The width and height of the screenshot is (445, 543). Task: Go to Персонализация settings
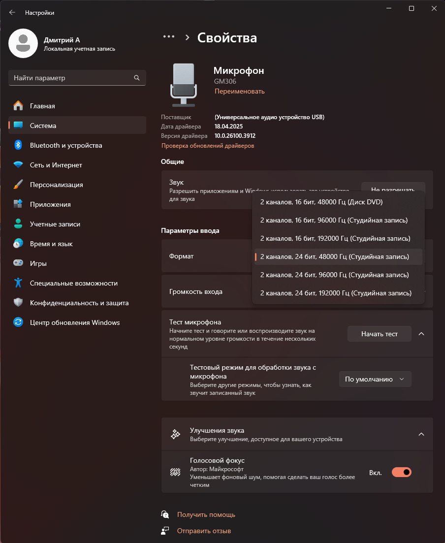click(56, 185)
